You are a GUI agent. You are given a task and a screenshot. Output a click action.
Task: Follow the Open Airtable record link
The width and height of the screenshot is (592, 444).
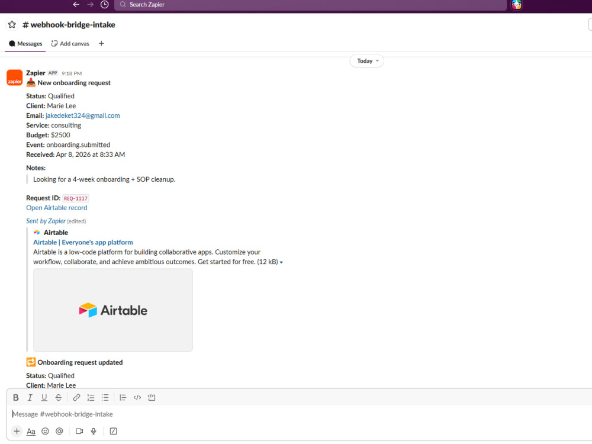57,208
